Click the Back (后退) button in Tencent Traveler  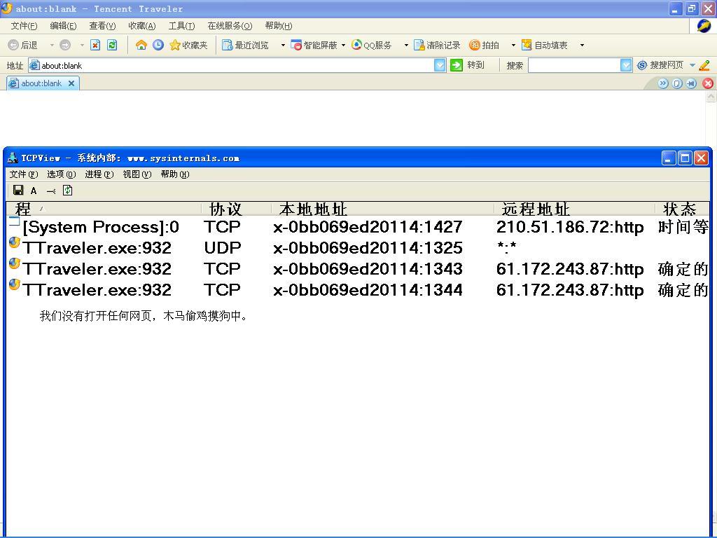click(x=23, y=45)
